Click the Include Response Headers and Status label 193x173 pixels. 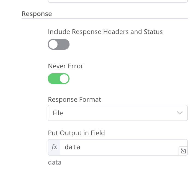coord(105,32)
